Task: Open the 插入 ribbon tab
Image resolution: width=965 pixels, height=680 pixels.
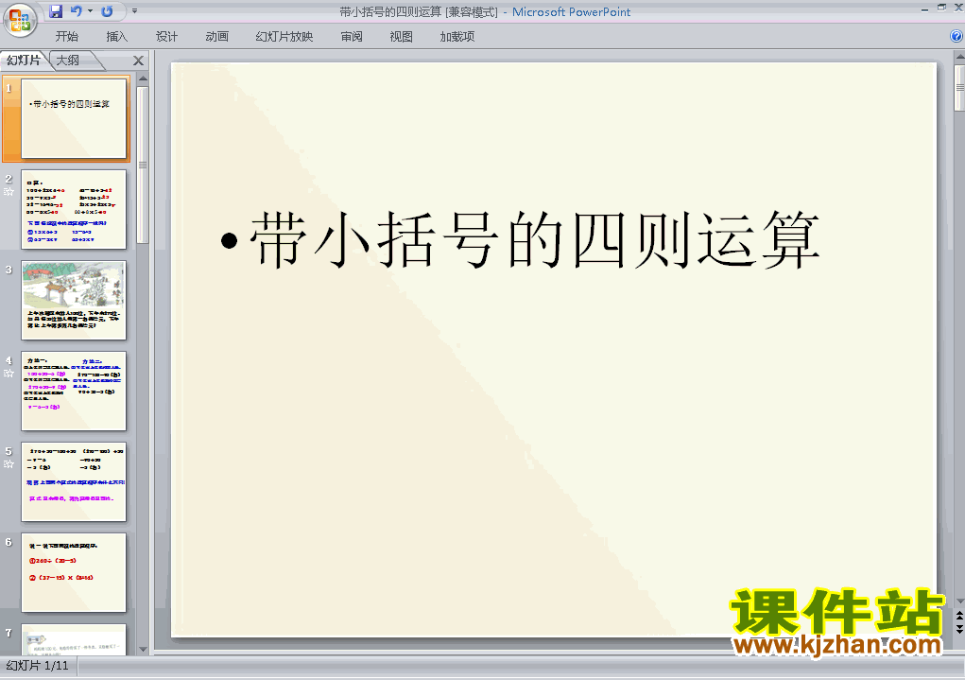Action: 117,37
